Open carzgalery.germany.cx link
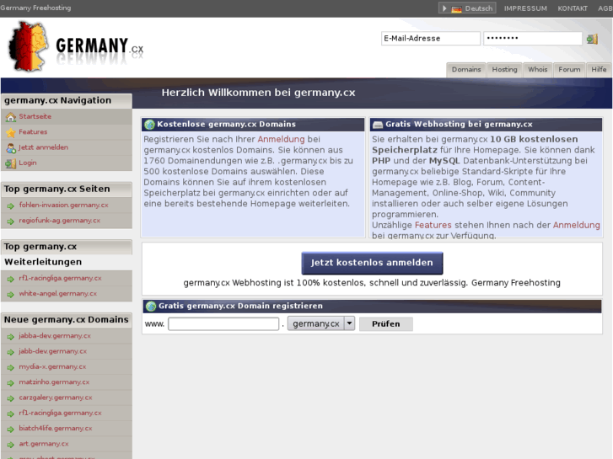This screenshot has width=613, height=459. click(56, 398)
